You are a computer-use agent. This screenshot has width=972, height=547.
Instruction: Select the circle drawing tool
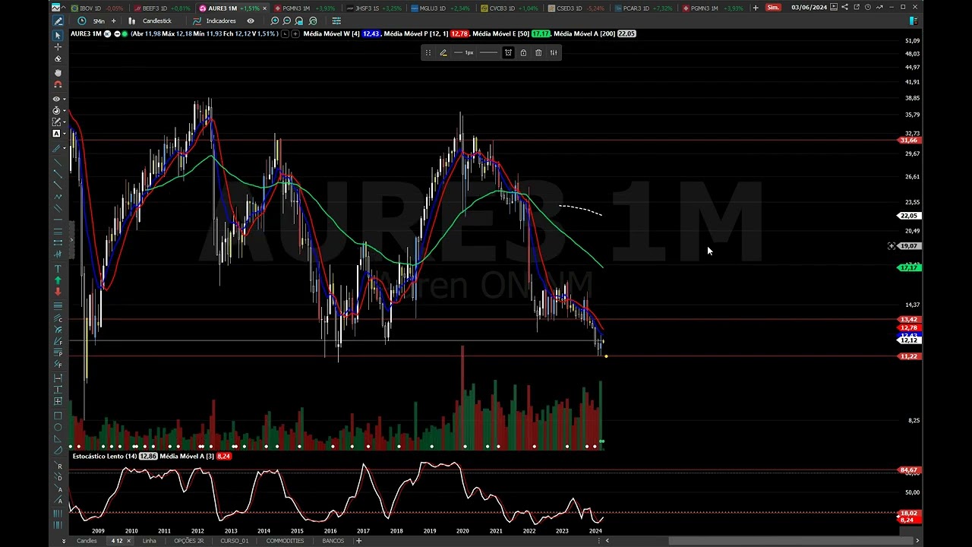58,427
